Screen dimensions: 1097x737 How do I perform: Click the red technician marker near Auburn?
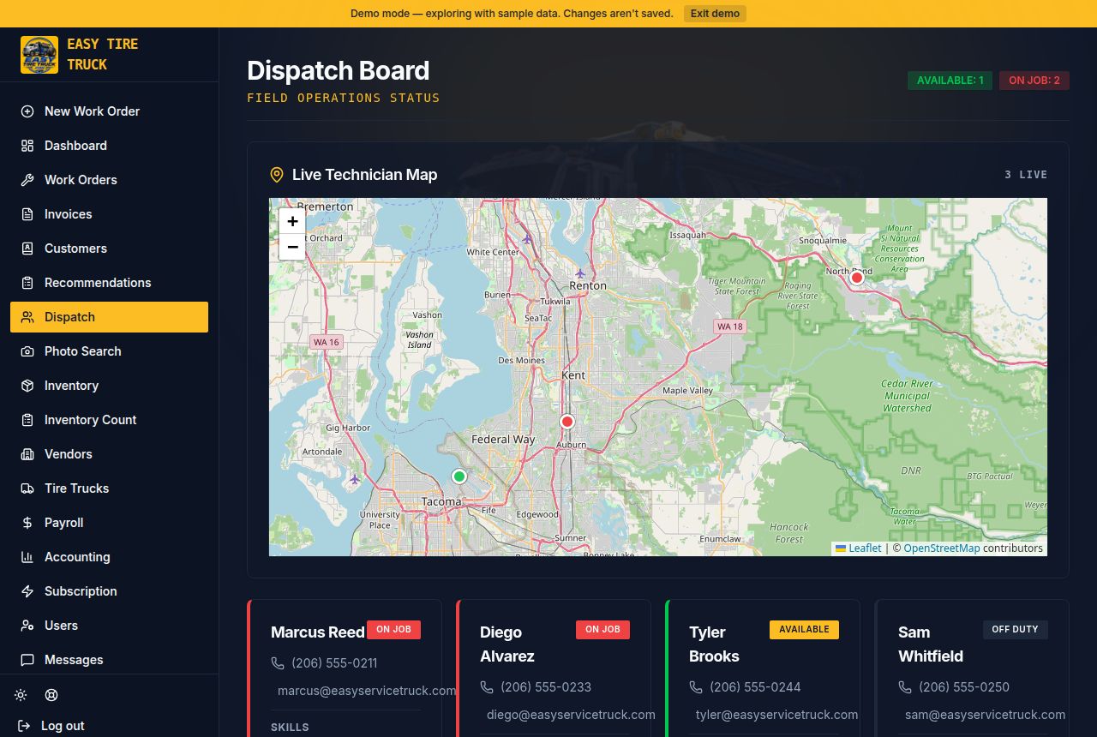[x=566, y=422]
